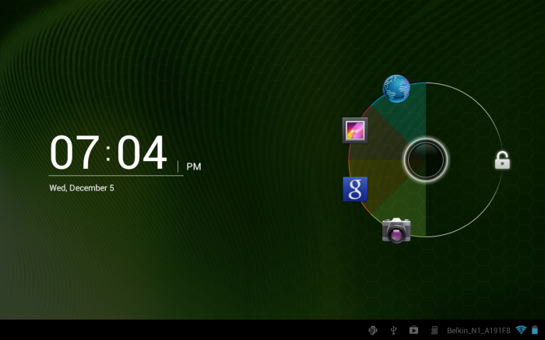The image size is (545, 340).
Task: Open the Play Store notification icon
Action: pos(414,330)
